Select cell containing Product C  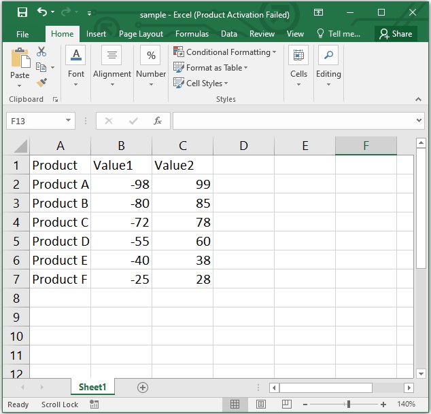tap(60, 223)
